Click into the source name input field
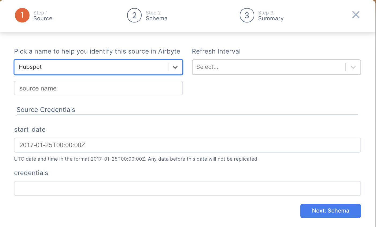 98,88
